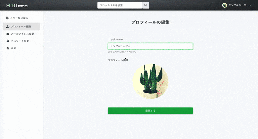The height and width of the screenshot is (139, 258).
Task: Click the PLOTemo logo
Action: tap(17, 5)
